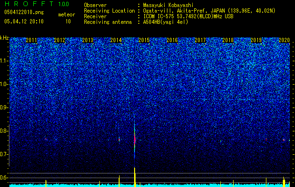Screen dimensions: 295x187
Task: Click the thin red echo just right of the 2019 tick
Action: click(x=266, y=139)
